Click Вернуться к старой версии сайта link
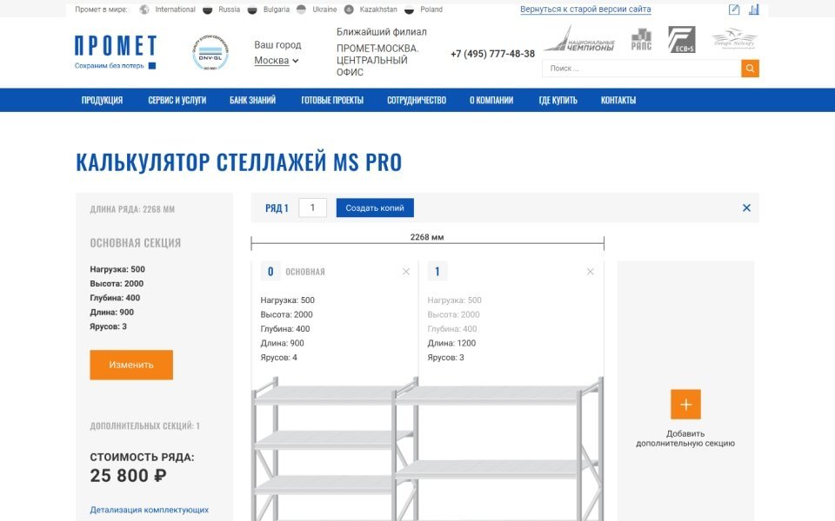 pos(585,10)
